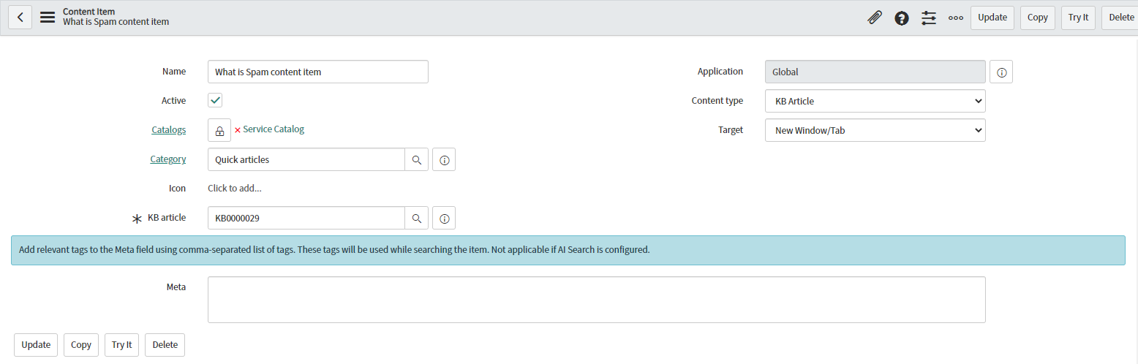Unlock the Catalogs field lock icon
Viewport: 1138px width, 364px height.
219,130
